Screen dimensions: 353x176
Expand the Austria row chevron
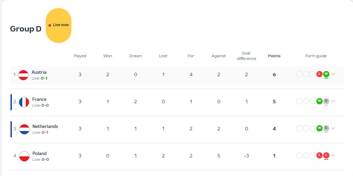[x=333, y=74]
